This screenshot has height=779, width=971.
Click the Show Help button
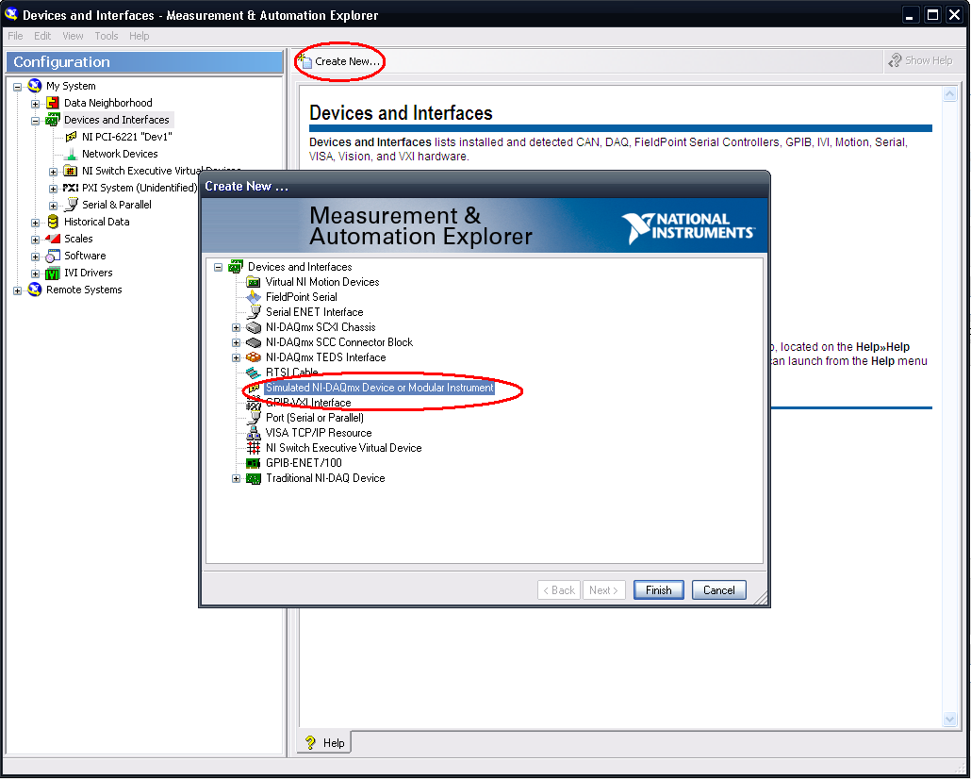pos(921,60)
